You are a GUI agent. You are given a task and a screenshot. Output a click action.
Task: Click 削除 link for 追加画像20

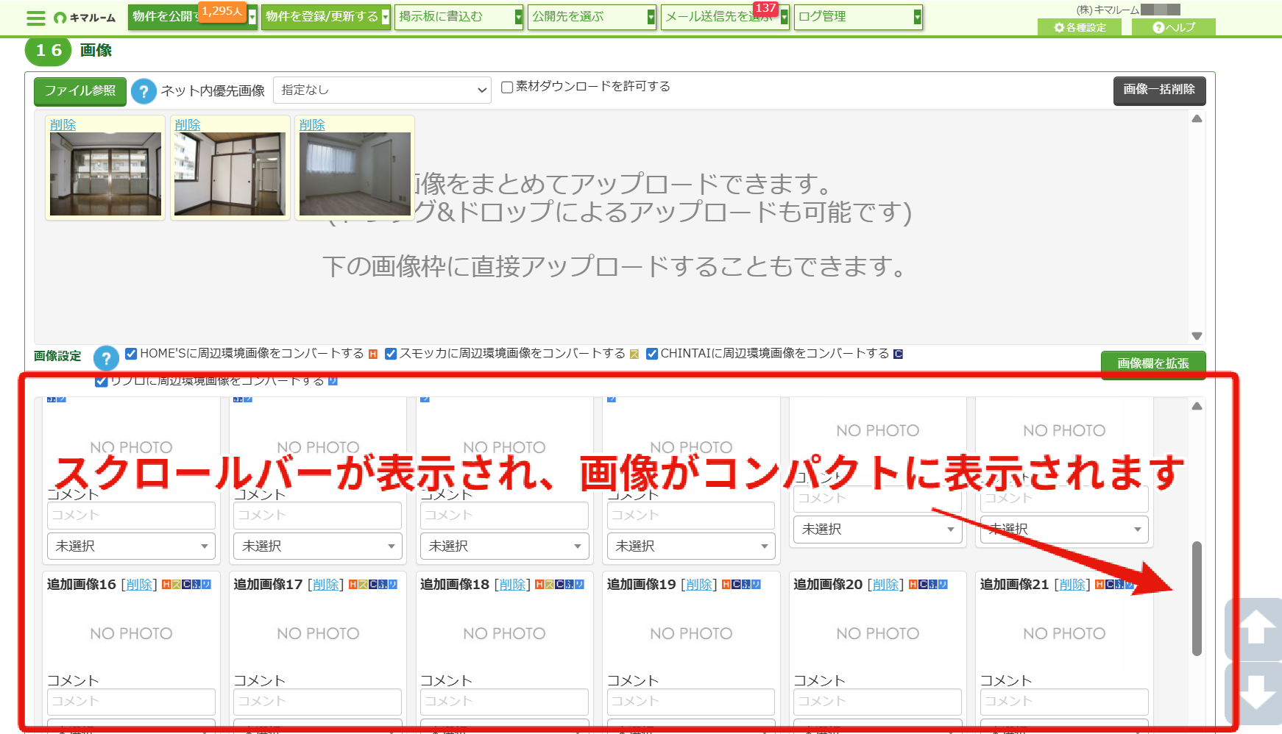tap(886, 585)
